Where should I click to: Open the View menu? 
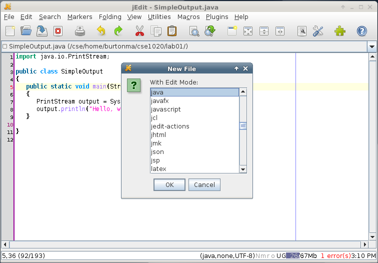pos(134,17)
